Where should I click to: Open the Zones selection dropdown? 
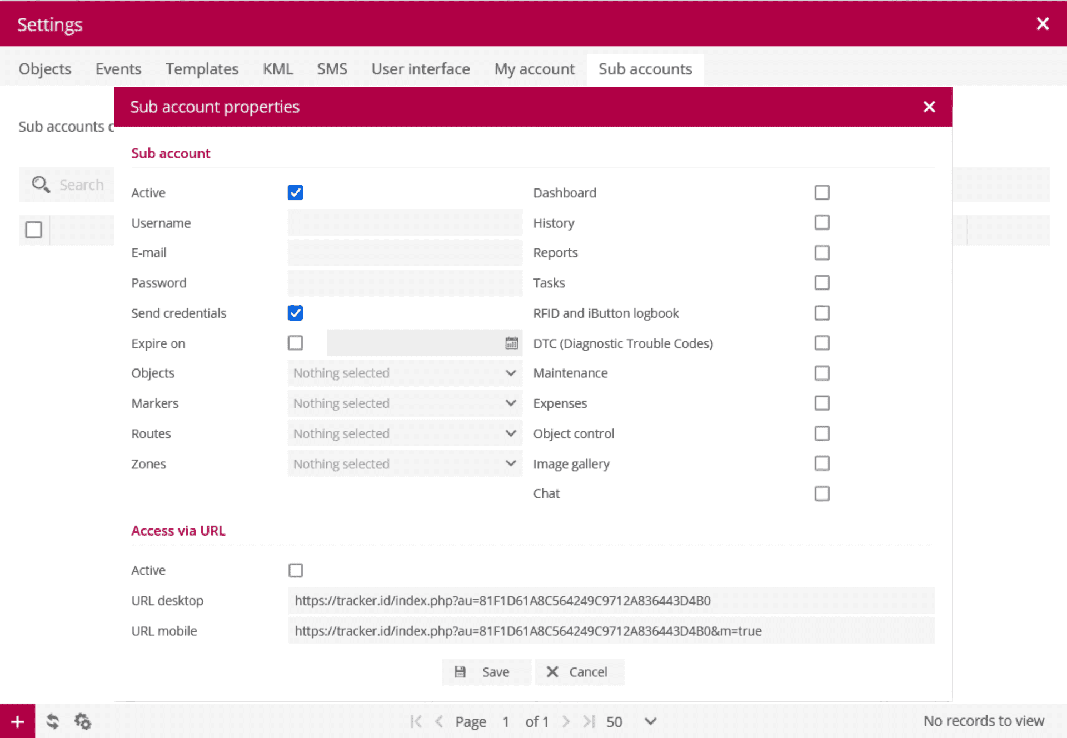coord(405,463)
